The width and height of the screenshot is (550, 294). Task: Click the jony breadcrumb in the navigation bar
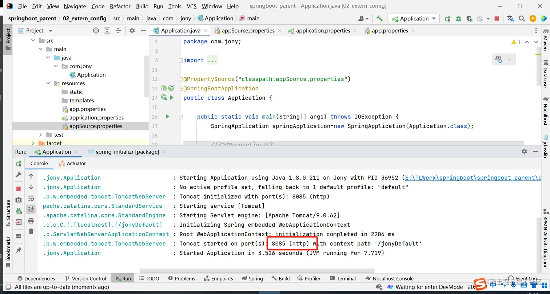(186, 19)
